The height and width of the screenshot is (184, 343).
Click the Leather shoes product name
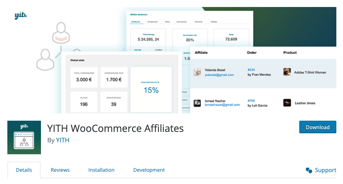[x=305, y=103]
